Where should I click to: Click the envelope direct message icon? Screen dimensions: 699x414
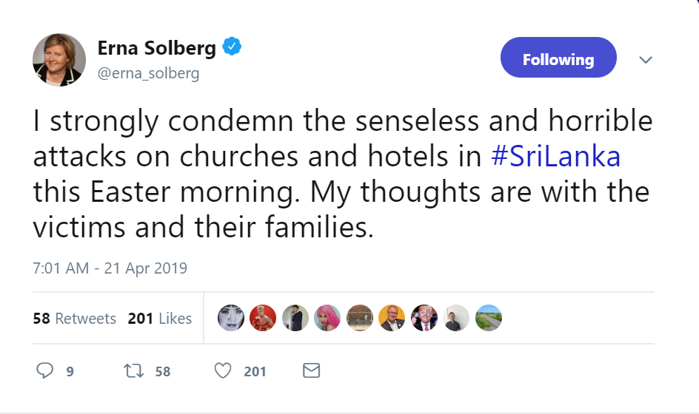[x=312, y=370]
